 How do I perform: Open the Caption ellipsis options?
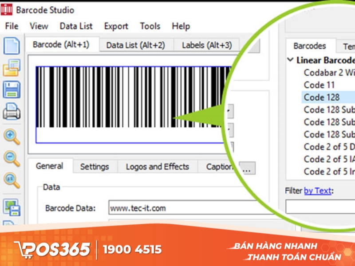coord(247,168)
